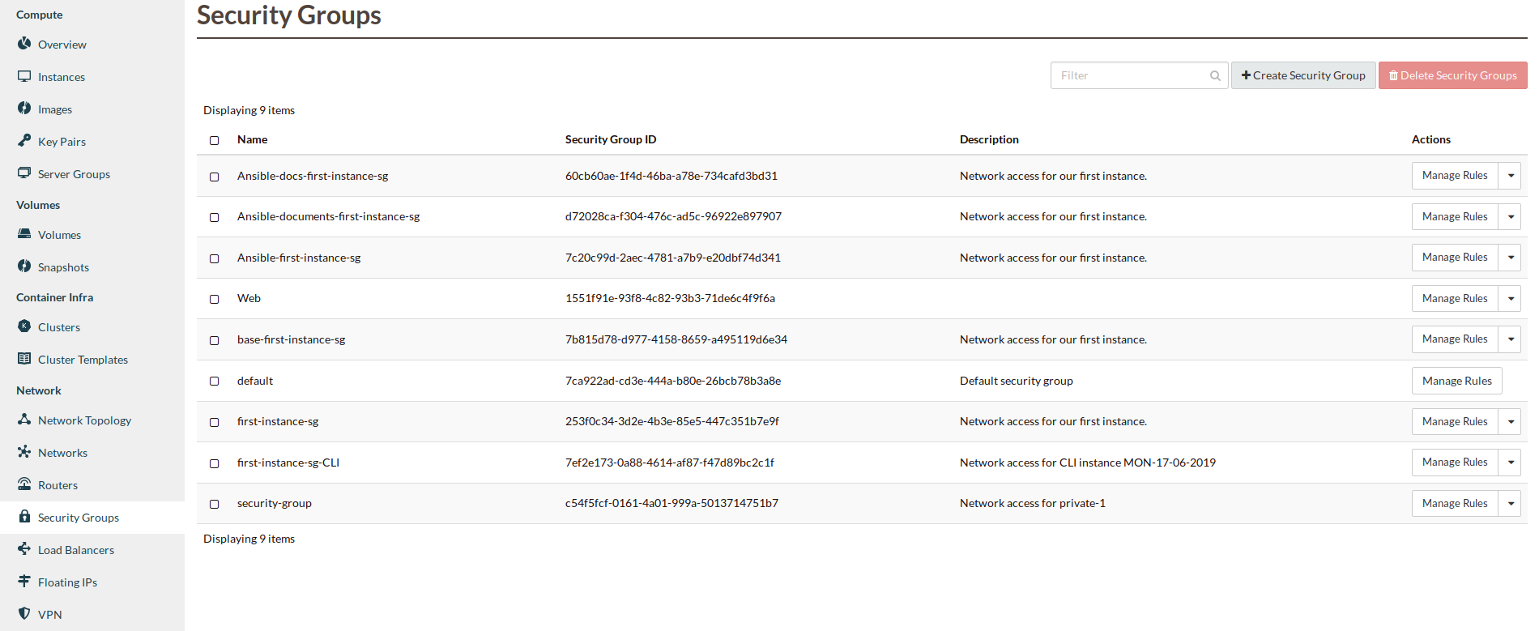Click Manage Rules for default group
1539x631 pixels.
[1456, 381]
